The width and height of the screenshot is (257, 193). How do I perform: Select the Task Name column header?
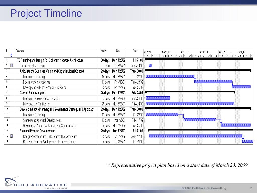click(x=20, y=51)
